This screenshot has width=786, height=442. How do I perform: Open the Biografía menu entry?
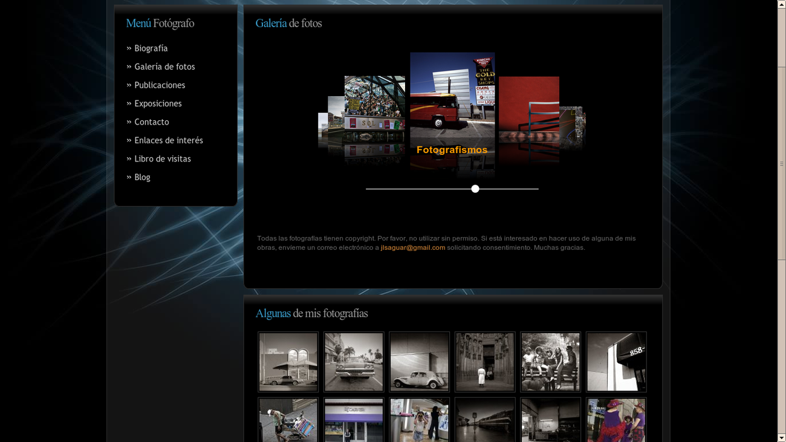pyautogui.click(x=151, y=48)
